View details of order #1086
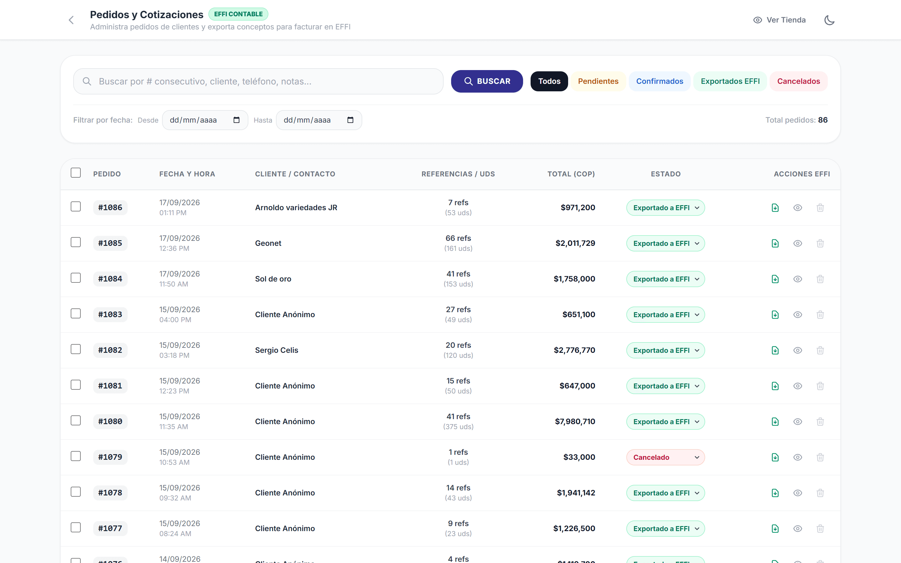The width and height of the screenshot is (901, 563). coord(797,208)
